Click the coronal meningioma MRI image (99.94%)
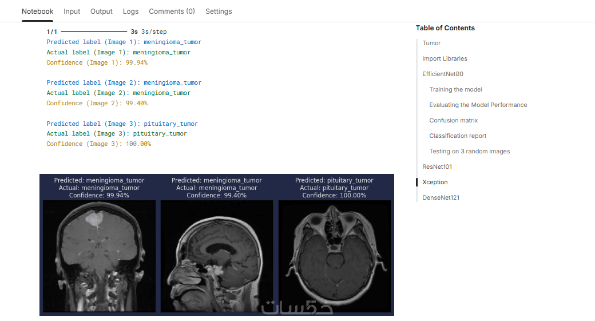This screenshot has width=595, height=321. click(99, 256)
